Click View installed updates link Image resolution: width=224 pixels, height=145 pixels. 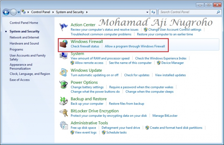pyautogui.click(x=170, y=75)
